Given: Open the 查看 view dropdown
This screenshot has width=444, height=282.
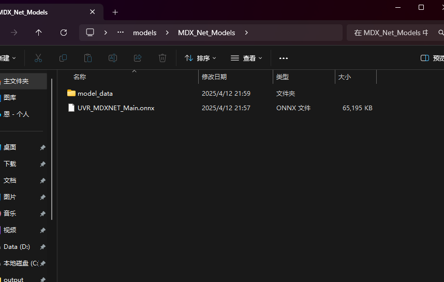Looking at the screenshot, I should 246,58.
